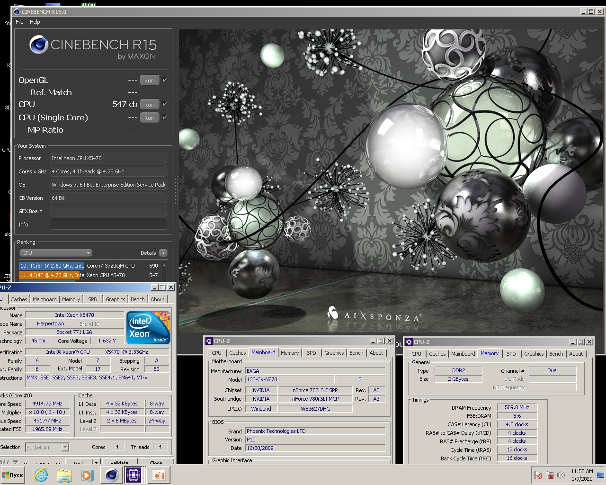Click the '4 Cores, 4 Threads @ 4.75 GHz' value
This screenshot has width=606, height=485.
pos(108,171)
